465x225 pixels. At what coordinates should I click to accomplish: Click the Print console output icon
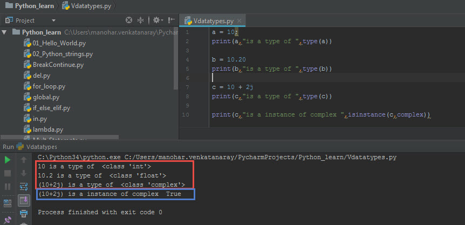click(24, 213)
